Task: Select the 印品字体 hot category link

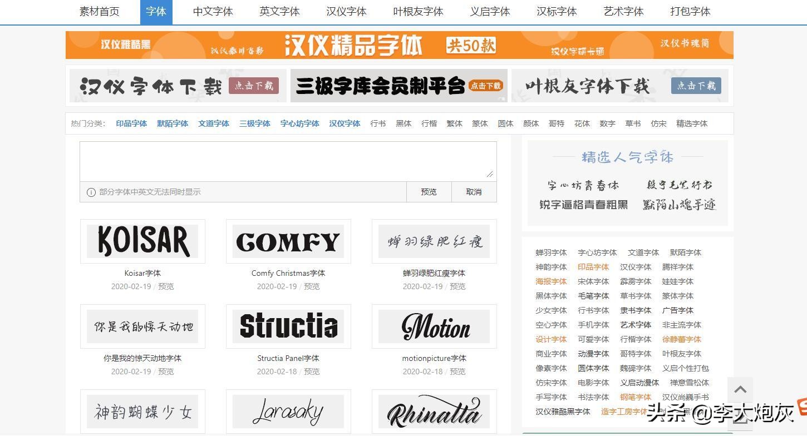Action: 131,123
